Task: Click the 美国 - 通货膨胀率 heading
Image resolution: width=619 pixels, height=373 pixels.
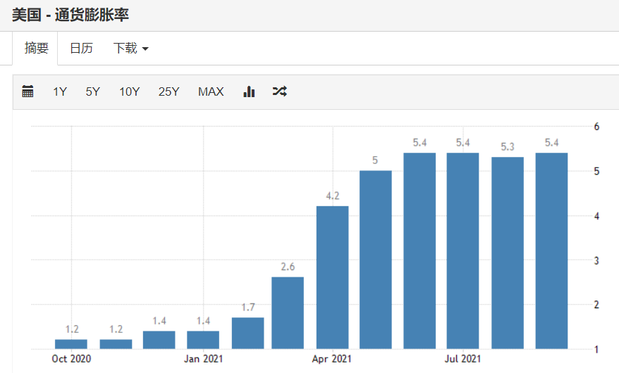Action: tap(71, 15)
